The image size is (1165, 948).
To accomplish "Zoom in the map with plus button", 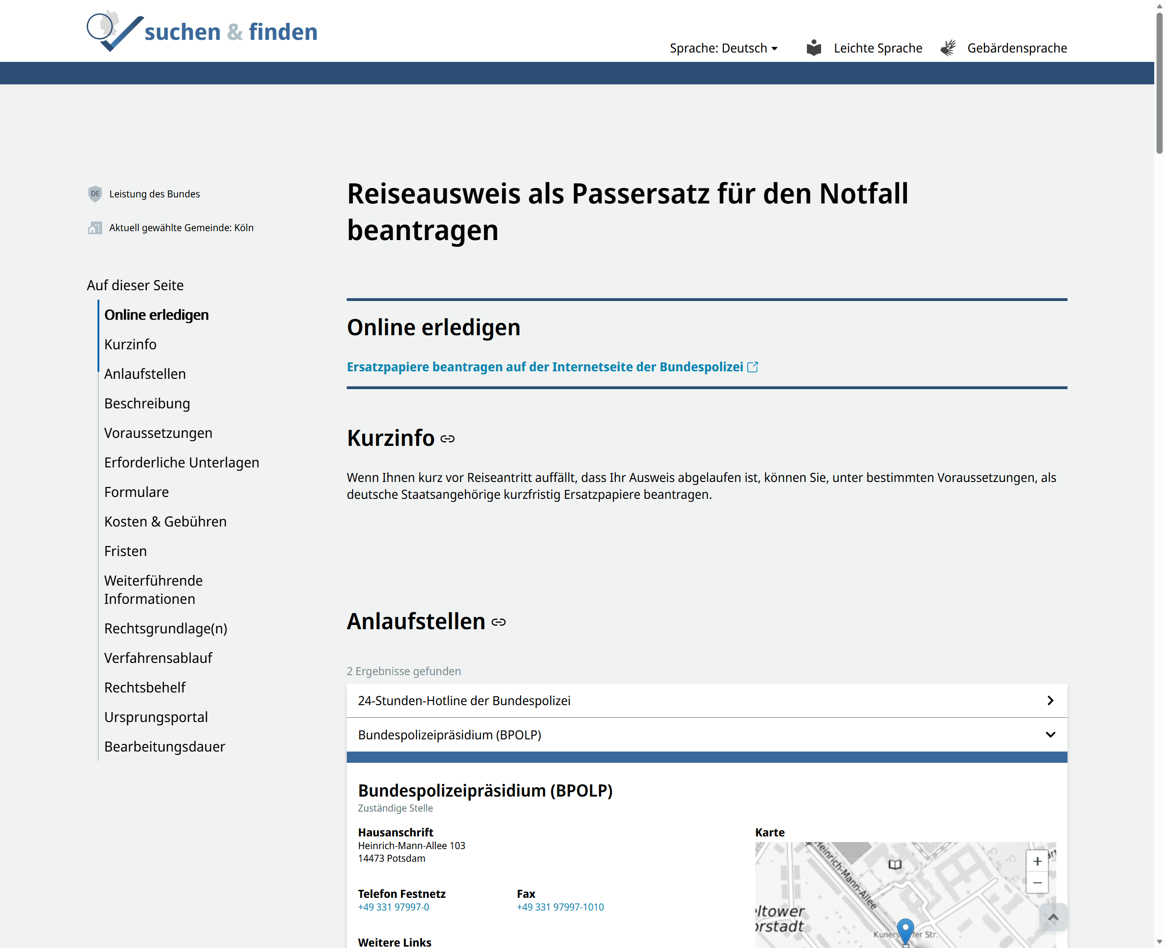I will pyautogui.click(x=1037, y=861).
